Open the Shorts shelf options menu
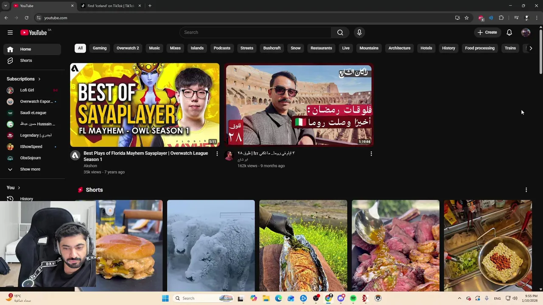Screen dimensions: 543x305 click(x=526, y=190)
